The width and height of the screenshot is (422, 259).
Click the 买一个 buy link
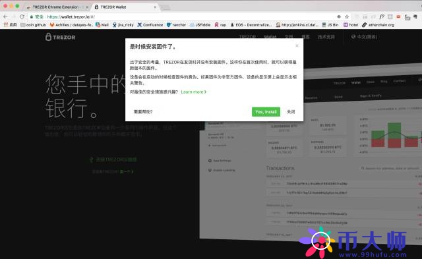(127, 171)
